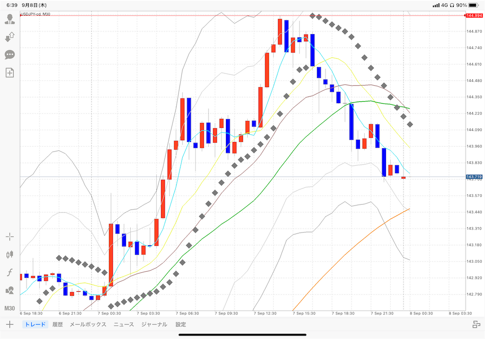
Task: Open the accounts profile icon
Action: [9, 19]
